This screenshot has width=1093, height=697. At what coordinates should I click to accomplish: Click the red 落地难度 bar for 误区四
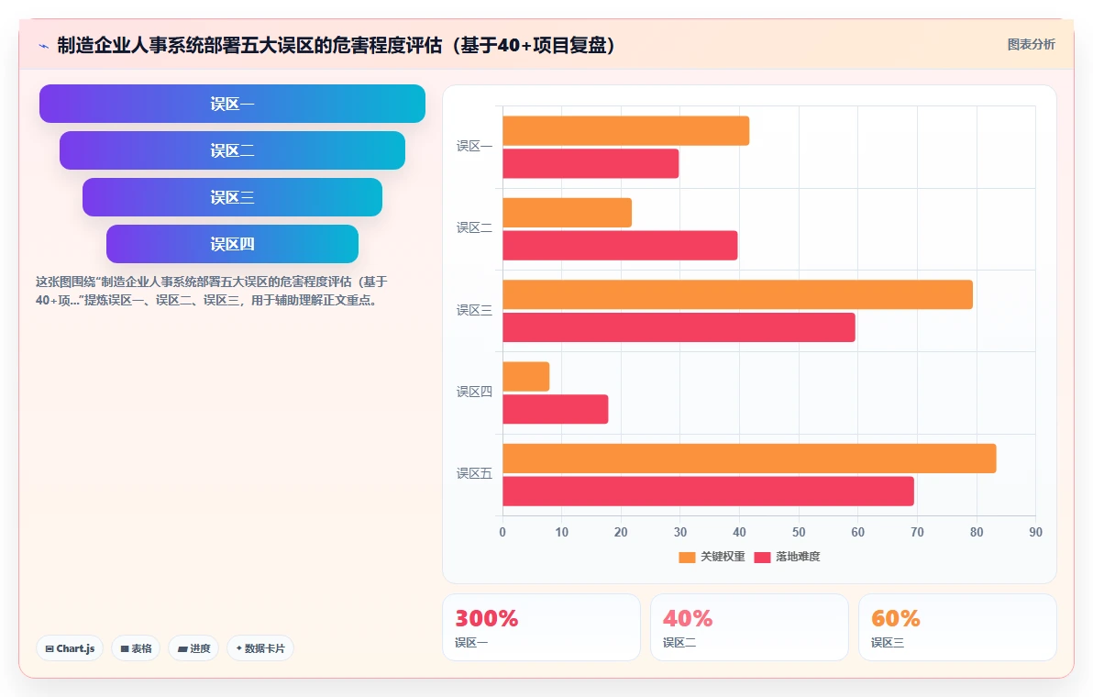[555, 409]
